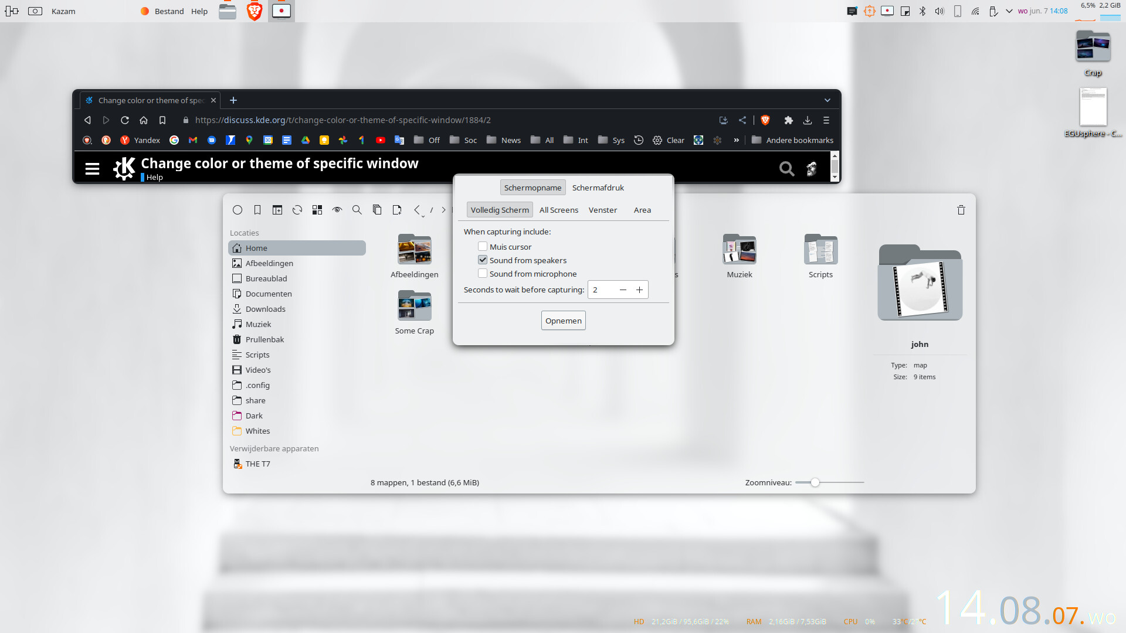Screen dimensions: 1126x633
Task: Bookmark the current page in the browser
Action: click(x=162, y=120)
